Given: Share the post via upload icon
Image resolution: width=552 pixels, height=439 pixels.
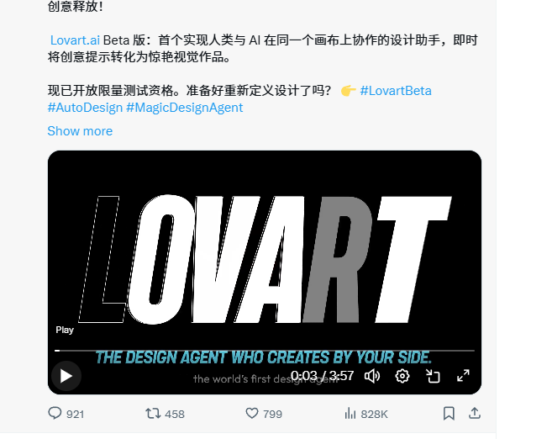Looking at the screenshot, I should tap(475, 413).
